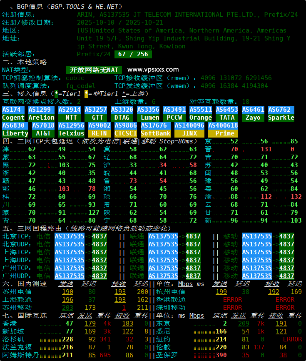Click the 上海联通 send speed 196

[67, 300]
